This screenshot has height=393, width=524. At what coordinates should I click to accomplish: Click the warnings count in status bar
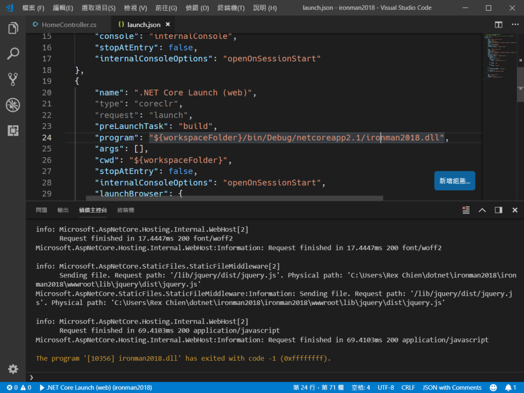pos(26,388)
